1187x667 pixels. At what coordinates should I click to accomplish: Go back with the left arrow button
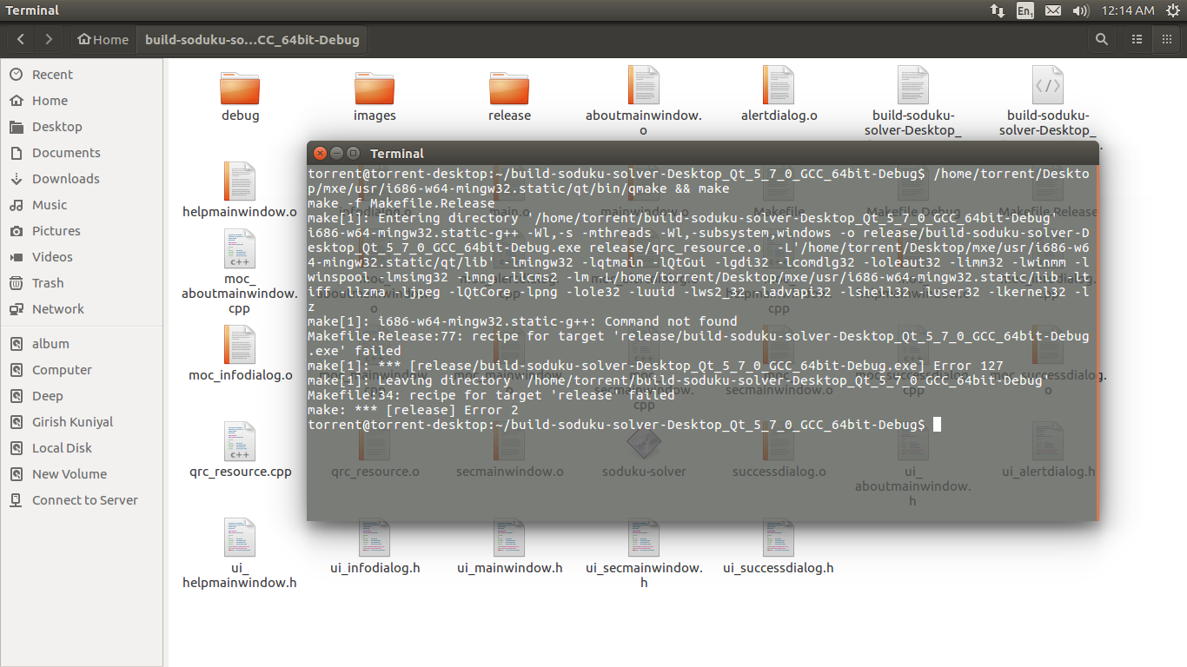coord(20,39)
